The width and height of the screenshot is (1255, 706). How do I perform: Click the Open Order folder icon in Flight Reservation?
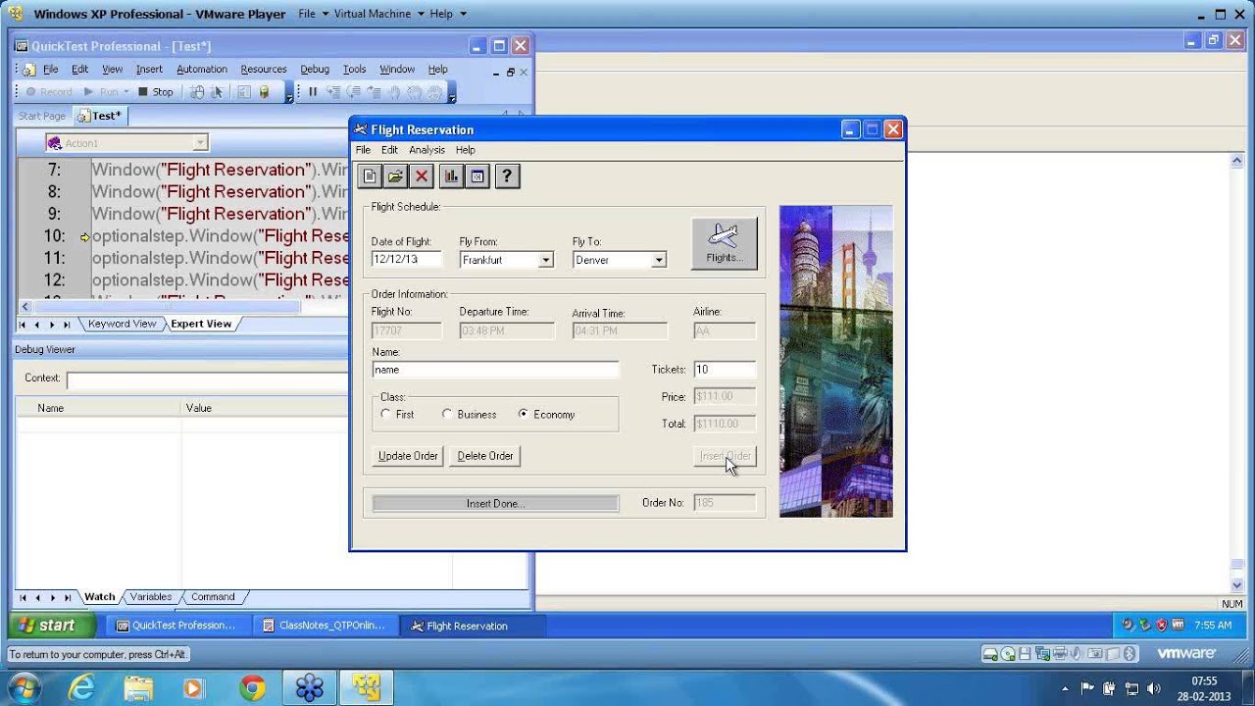(x=395, y=176)
